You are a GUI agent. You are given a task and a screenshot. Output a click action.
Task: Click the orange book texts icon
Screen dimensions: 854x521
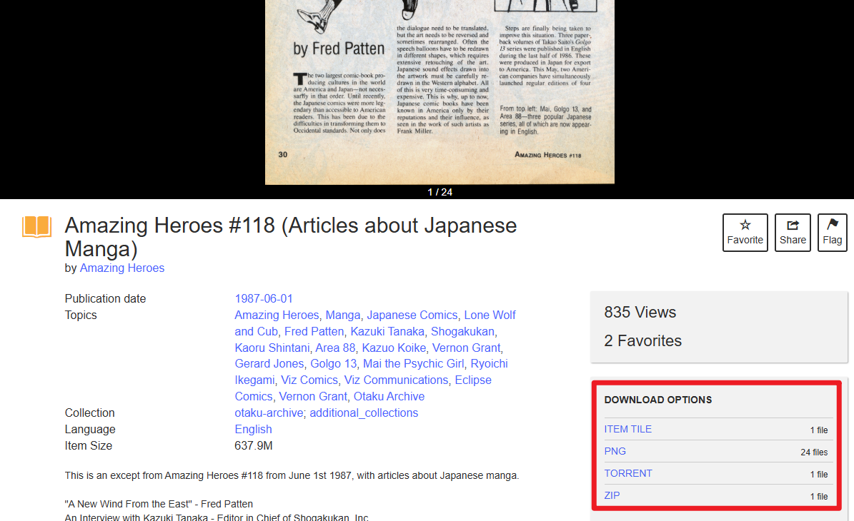click(x=37, y=227)
